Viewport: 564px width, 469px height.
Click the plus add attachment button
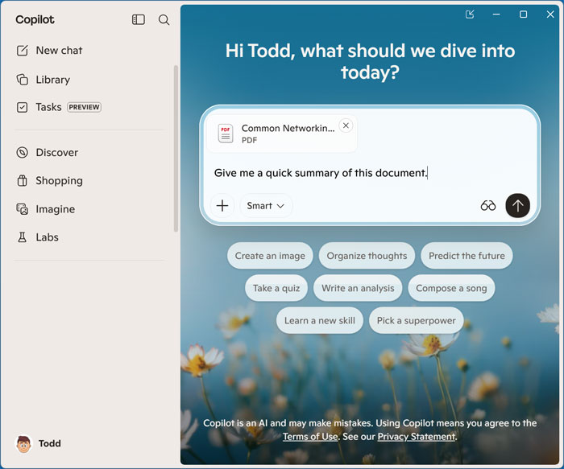click(x=222, y=206)
